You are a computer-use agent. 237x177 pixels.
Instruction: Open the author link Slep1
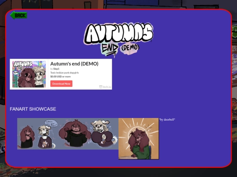56,69
